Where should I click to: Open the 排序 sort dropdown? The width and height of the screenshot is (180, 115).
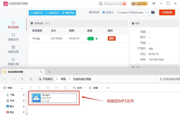click(78, 88)
